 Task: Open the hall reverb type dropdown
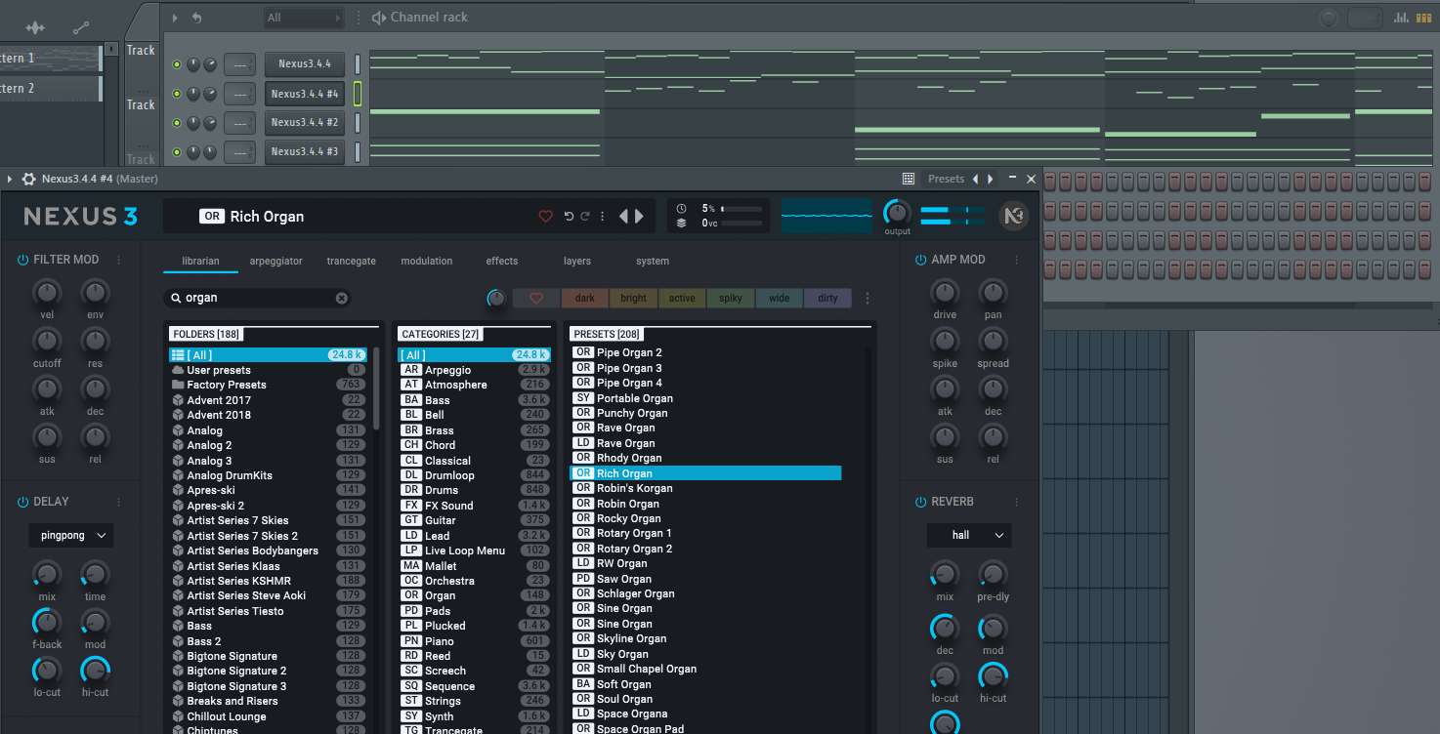click(x=968, y=535)
